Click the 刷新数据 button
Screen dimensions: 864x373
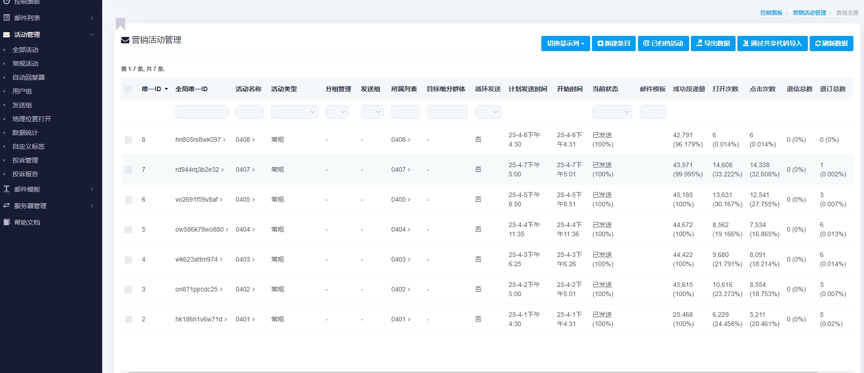click(831, 43)
